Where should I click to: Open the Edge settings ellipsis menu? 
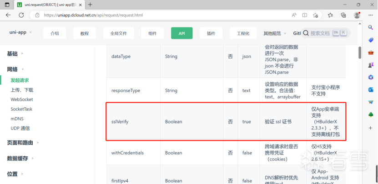click(371, 15)
